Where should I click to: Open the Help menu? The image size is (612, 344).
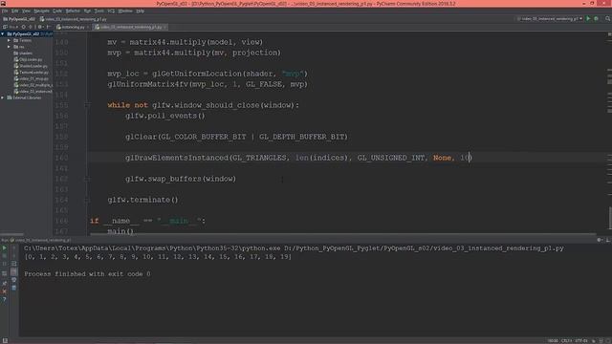pyautogui.click(x=141, y=11)
